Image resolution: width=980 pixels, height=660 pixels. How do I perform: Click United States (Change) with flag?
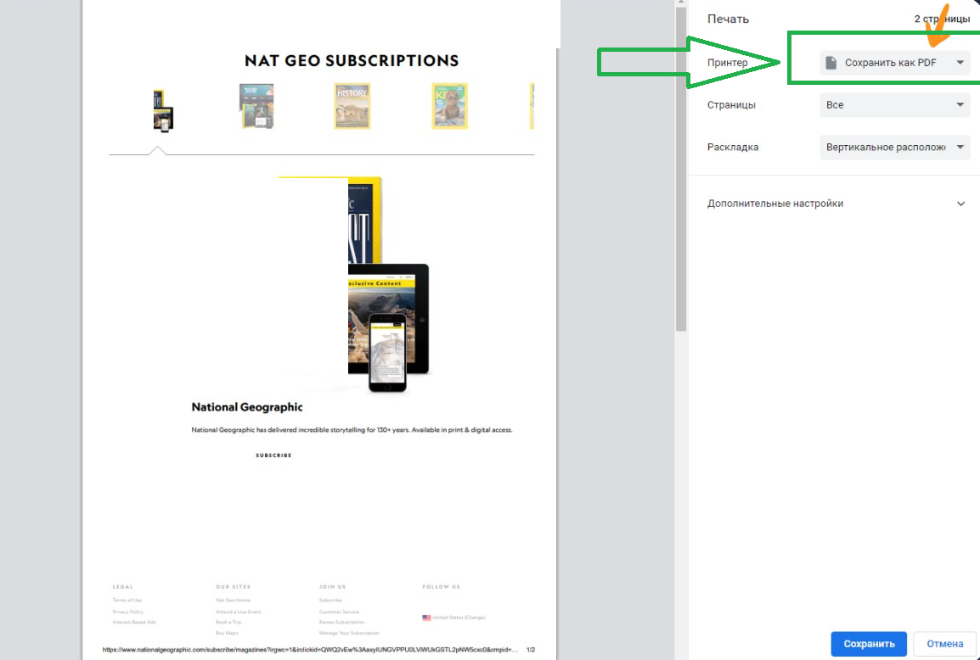[x=453, y=618]
